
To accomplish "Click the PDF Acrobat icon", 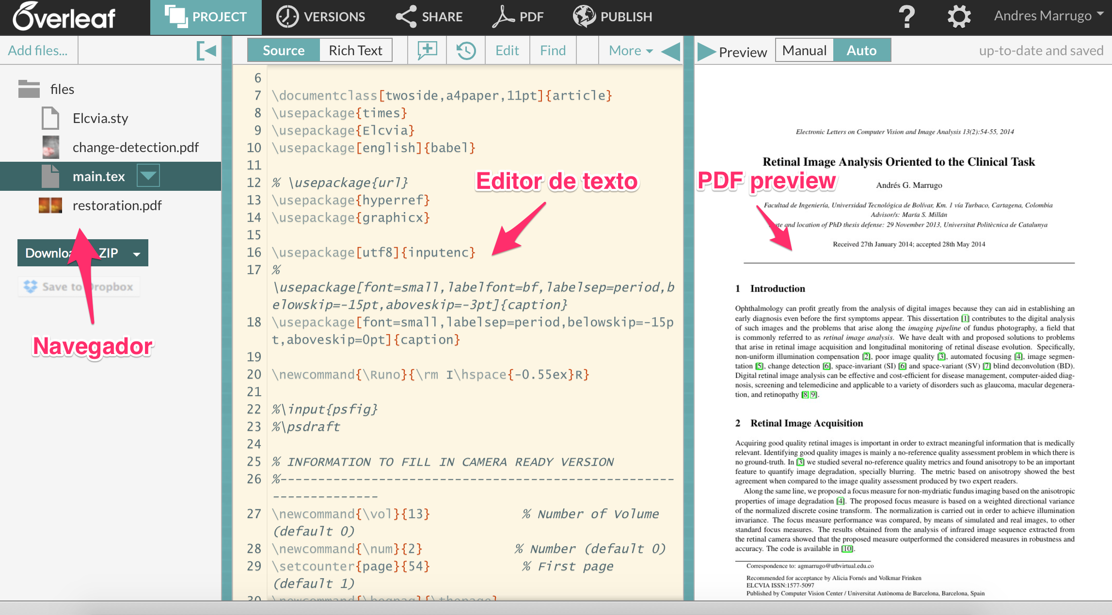I will click(x=503, y=16).
